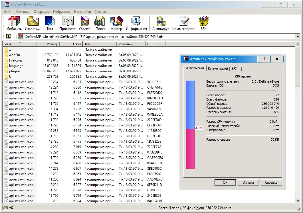303x213 pixels.
Task: Select file with CRC32 5C110711
Action: tap(83, 82)
